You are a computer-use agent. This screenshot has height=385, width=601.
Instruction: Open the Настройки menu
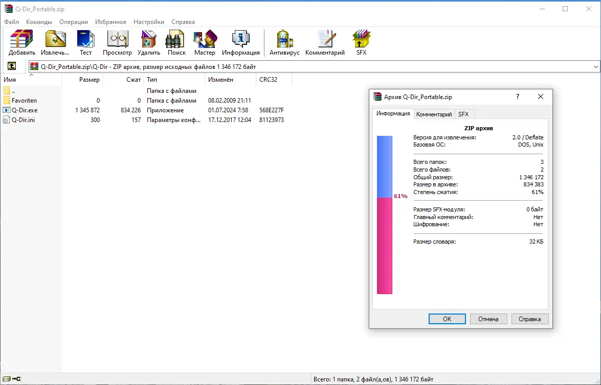(x=149, y=22)
